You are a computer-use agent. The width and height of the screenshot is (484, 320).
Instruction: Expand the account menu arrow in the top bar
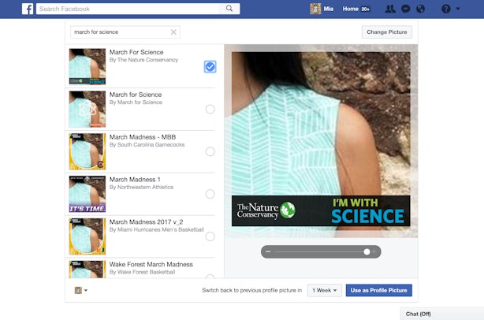pos(458,9)
